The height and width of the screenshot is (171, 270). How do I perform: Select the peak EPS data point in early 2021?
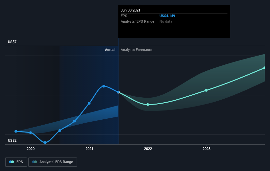(104, 86)
